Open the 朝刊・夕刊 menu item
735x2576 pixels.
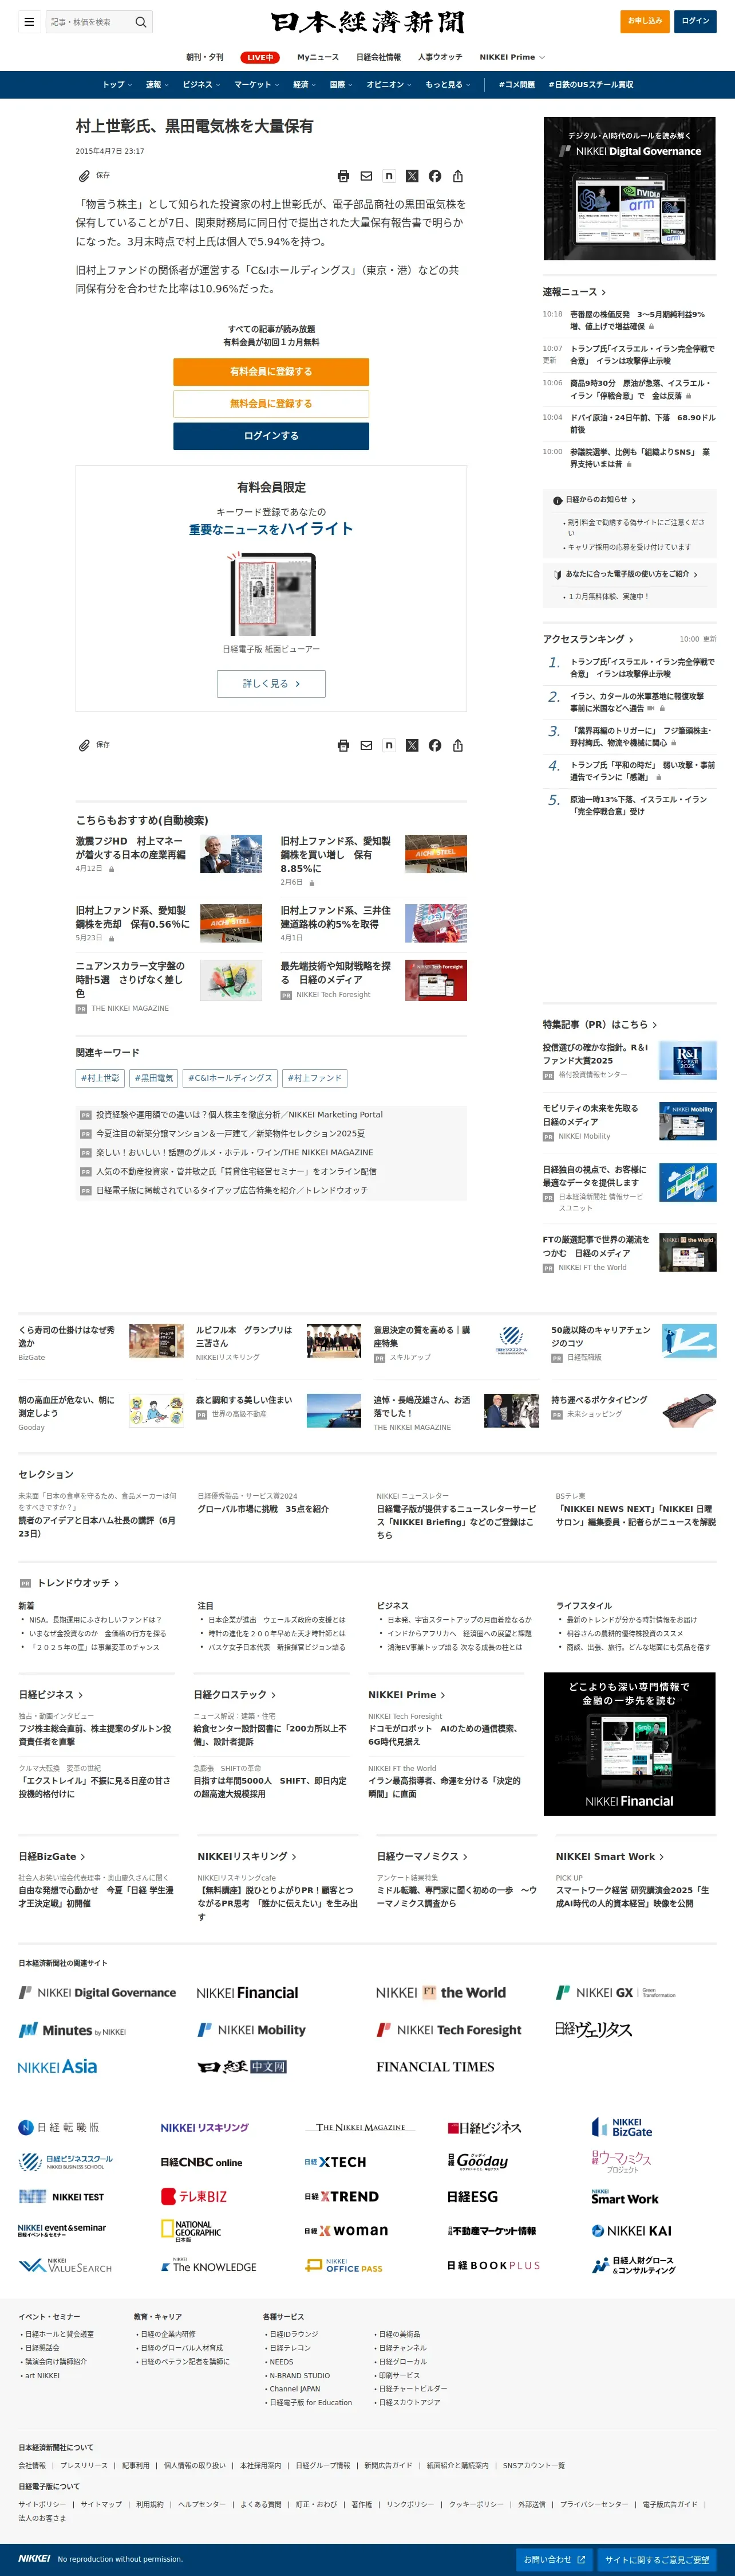pos(205,57)
